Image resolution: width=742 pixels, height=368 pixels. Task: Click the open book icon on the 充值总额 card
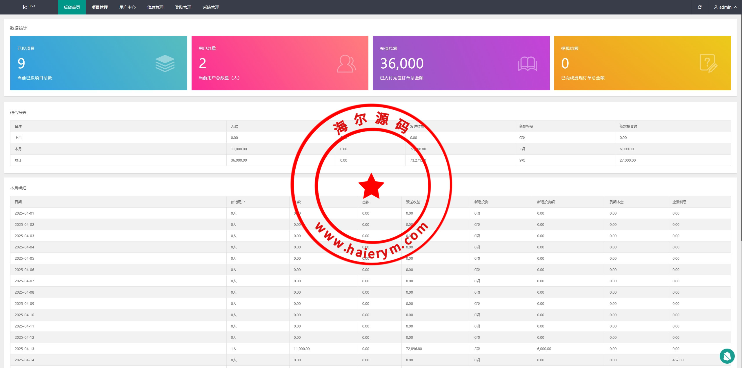tap(528, 64)
